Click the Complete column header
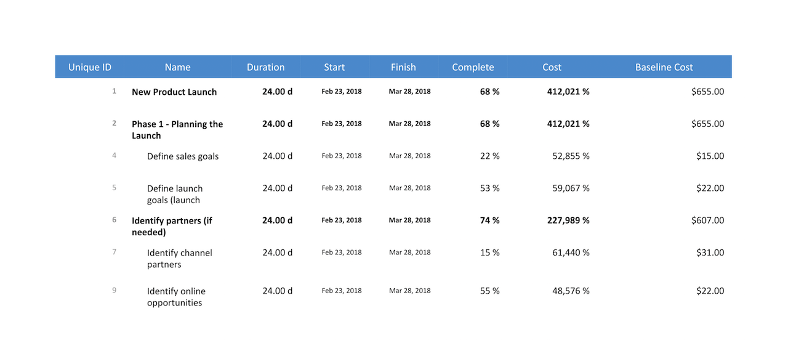Viewport: 788px width, 362px height. pyautogui.click(x=473, y=67)
